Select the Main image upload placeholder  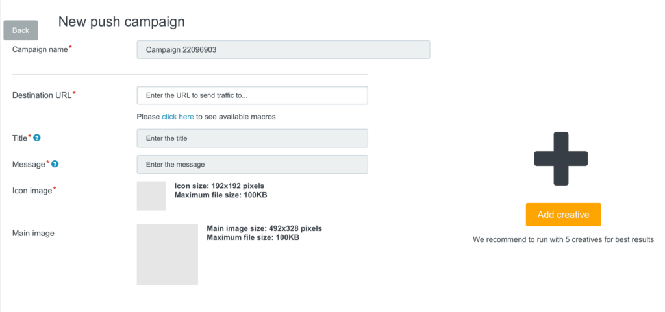click(x=167, y=254)
